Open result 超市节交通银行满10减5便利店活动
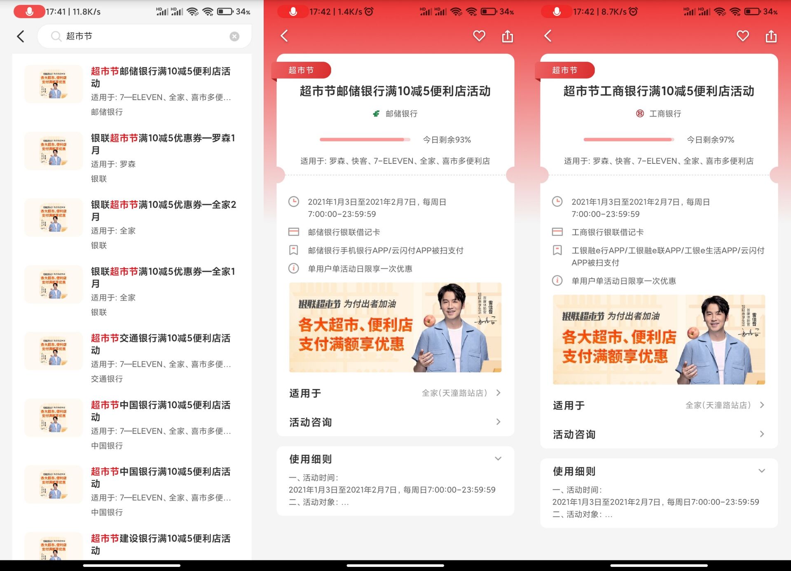Screen dimensions: 791x571 (132, 358)
